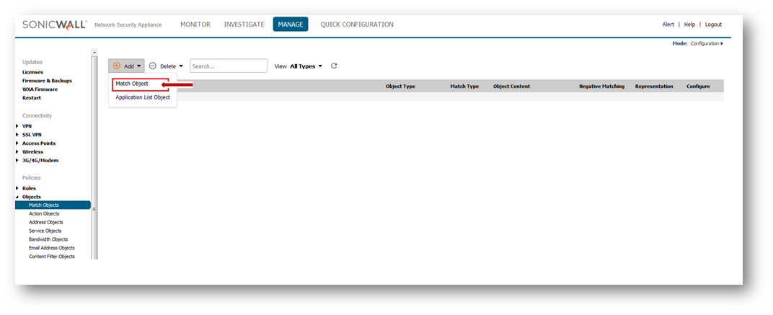
Task: Open Firmware & Backups page
Action: (47, 81)
